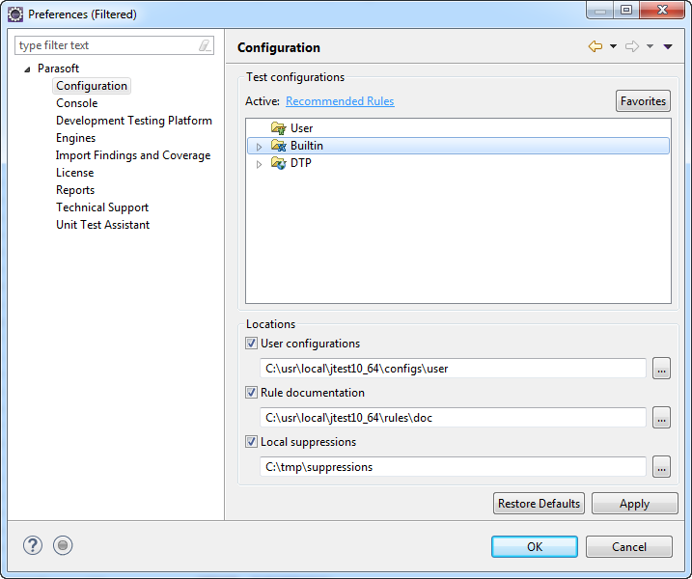Click the Builtin folder icon
Image resolution: width=692 pixels, height=579 pixels.
[x=279, y=146]
